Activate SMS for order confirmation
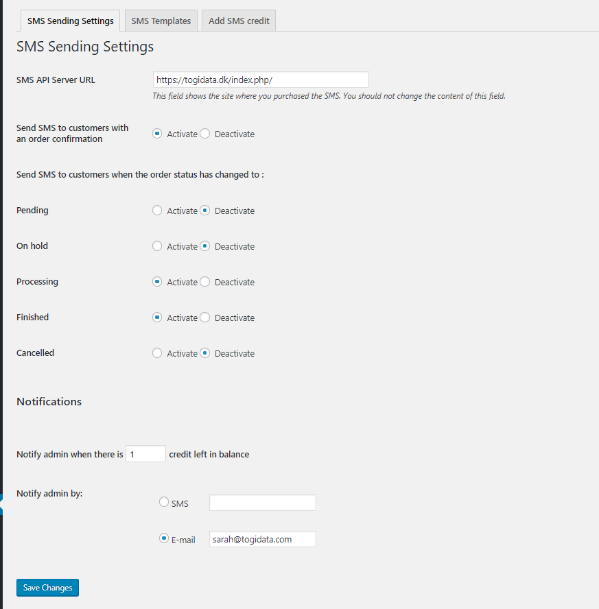Viewport: 599px width, 609px height. point(157,134)
